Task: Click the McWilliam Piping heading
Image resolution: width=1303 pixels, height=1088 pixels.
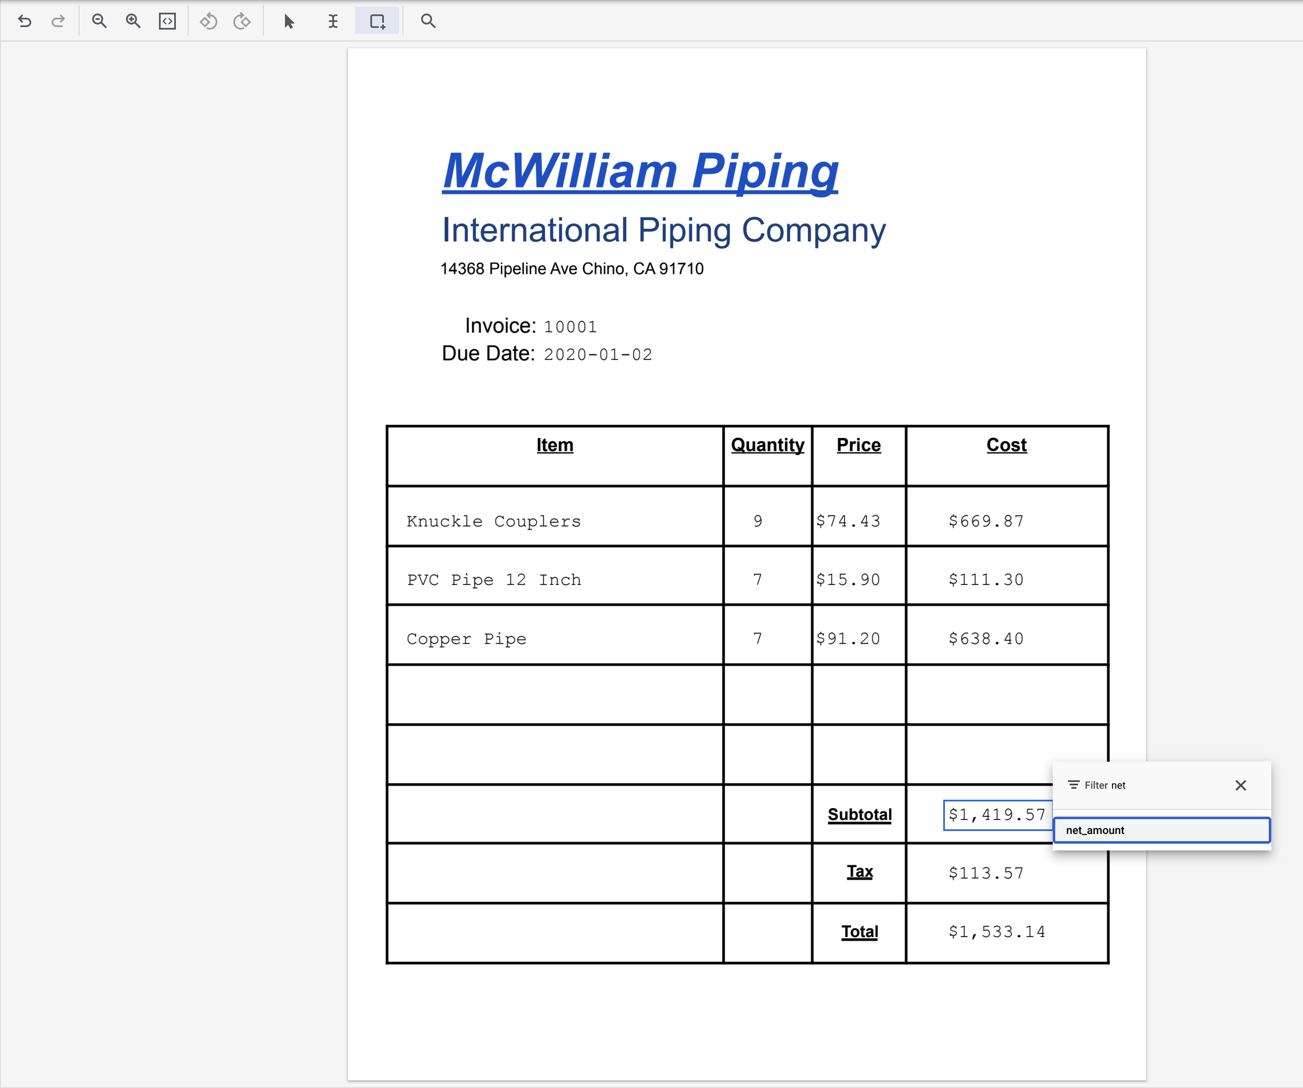Action: 640,171
